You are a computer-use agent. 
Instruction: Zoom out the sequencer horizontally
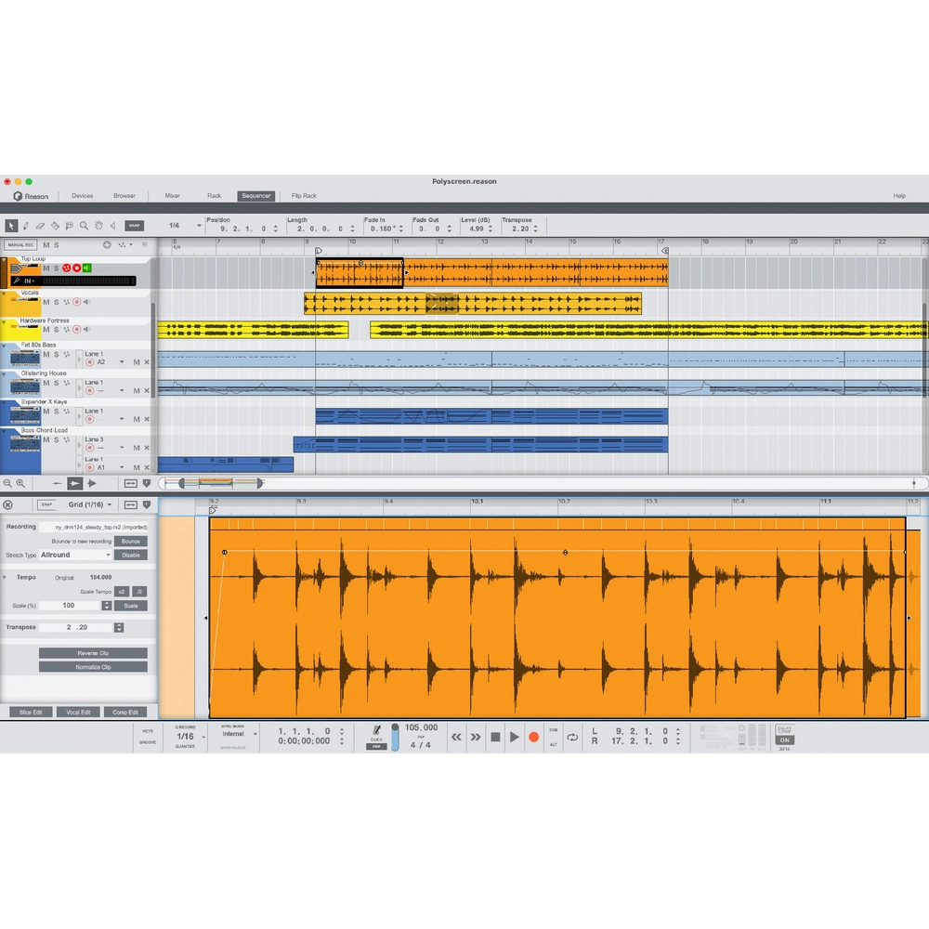[7, 483]
